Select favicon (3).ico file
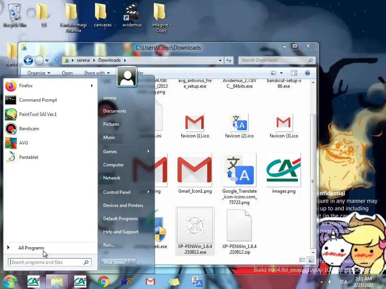The image size is (386, 289). coord(283,126)
